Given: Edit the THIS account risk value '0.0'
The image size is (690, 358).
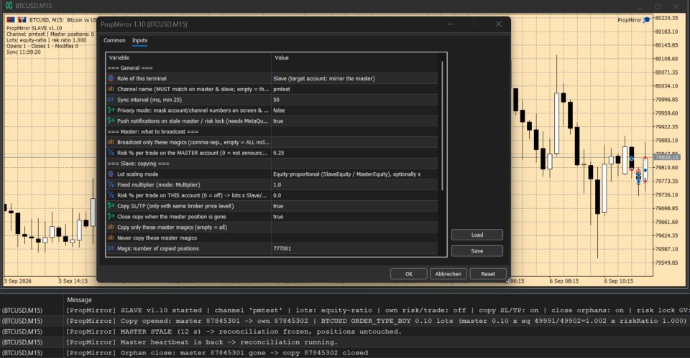Looking at the screenshot, I should 354,195.
